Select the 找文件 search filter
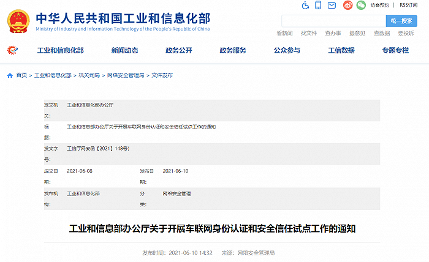Viewport: 429px width, 262px height. (309, 33)
